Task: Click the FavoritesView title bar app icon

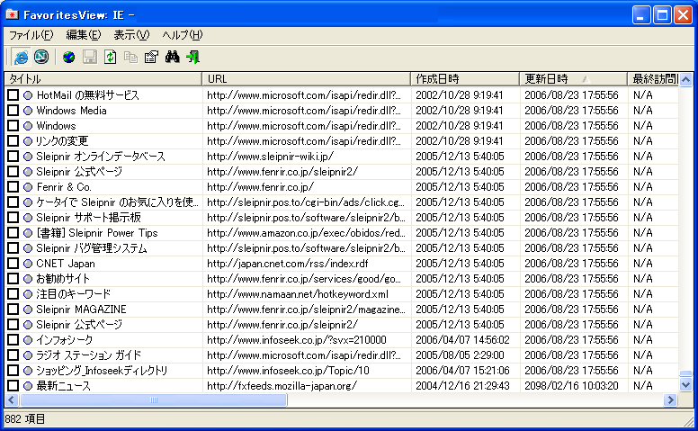Action: point(12,14)
